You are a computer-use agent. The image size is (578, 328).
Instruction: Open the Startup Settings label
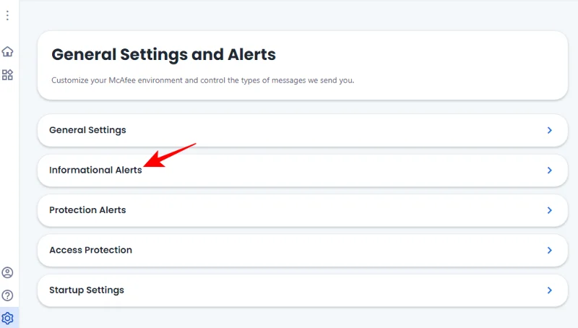87,290
